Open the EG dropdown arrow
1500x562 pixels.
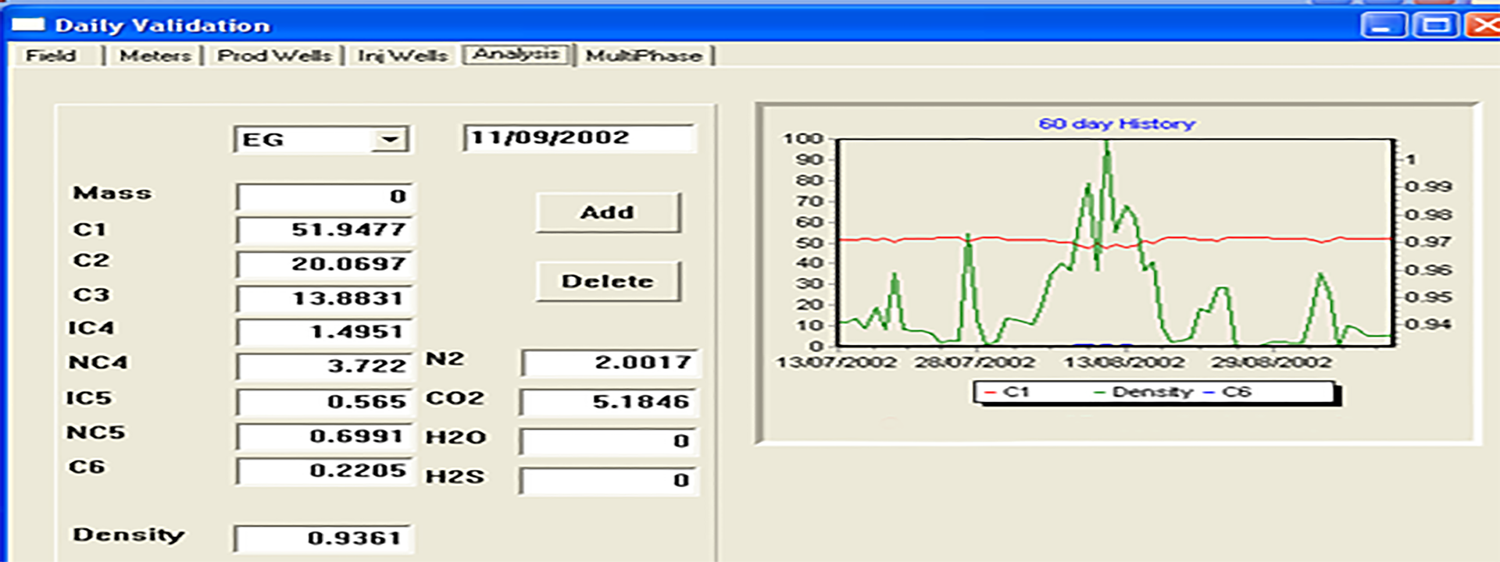[x=389, y=140]
